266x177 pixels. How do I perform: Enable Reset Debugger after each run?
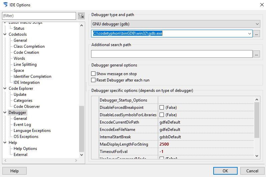(x=93, y=80)
